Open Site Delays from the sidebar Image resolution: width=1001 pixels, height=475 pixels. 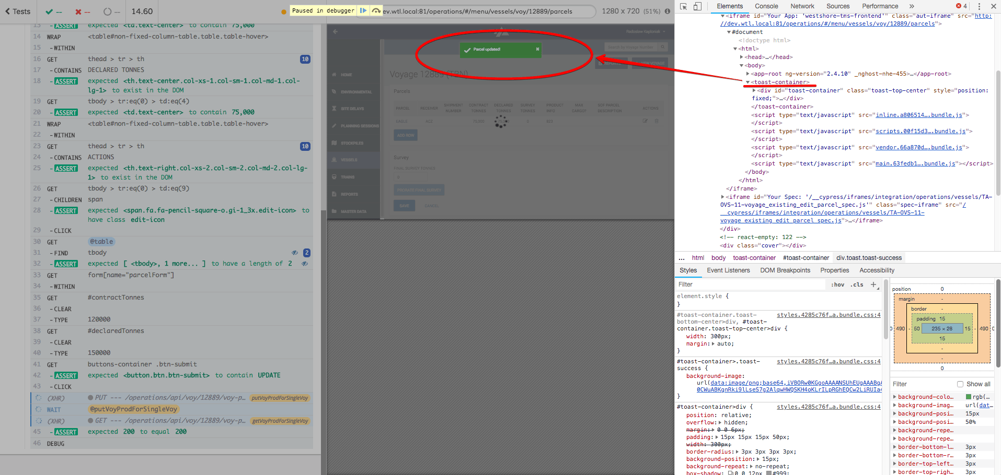coord(353,109)
